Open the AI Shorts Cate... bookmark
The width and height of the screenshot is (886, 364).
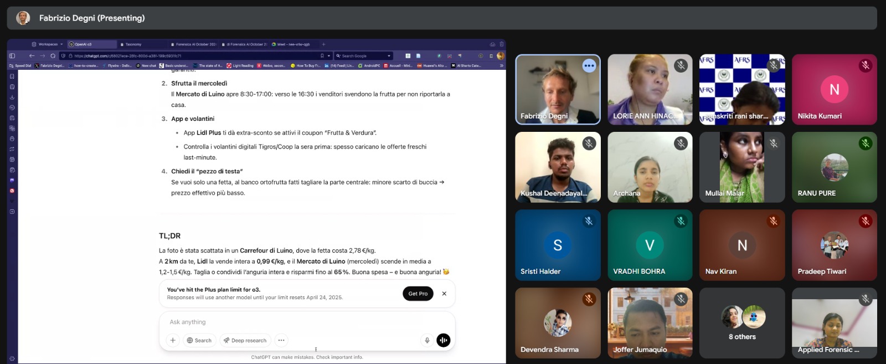(x=466, y=65)
